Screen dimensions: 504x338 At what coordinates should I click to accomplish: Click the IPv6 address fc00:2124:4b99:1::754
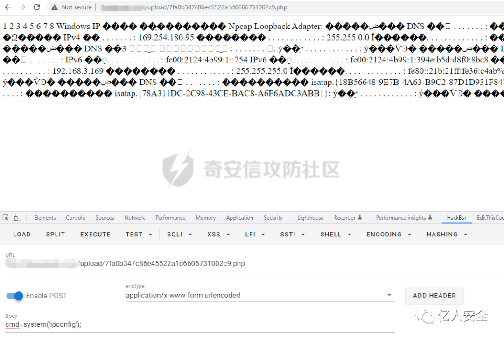(x=207, y=60)
